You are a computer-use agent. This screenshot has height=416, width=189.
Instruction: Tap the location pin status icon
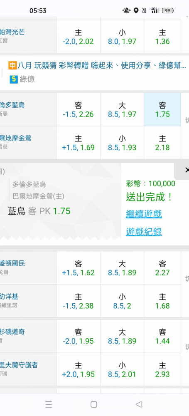coord(136,11)
